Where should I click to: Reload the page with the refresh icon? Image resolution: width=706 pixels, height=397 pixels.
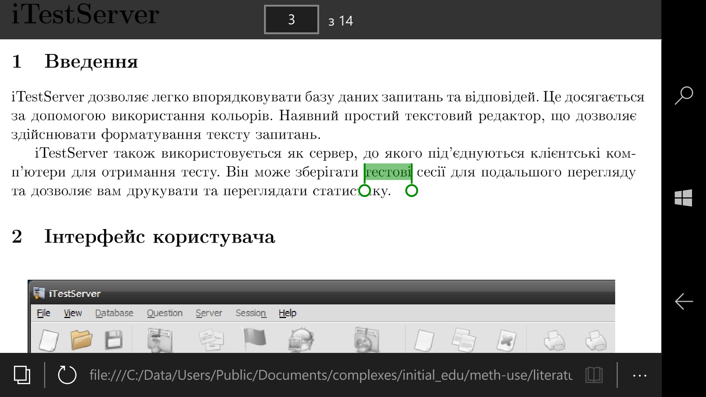click(67, 375)
